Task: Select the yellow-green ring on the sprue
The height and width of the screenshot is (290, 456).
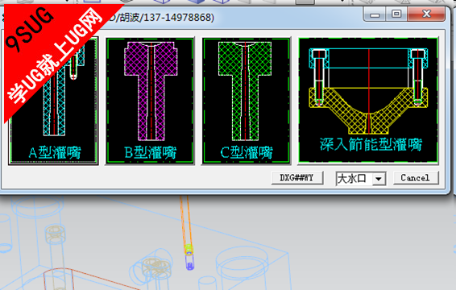Action: pyautogui.click(x=189, y=249)
